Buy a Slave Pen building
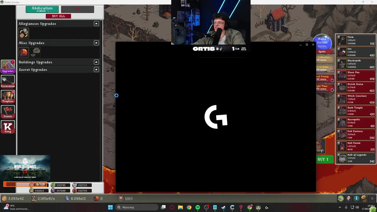Image resolution: width=377 pixels, height=212 pixels. [x=356, y=76]
